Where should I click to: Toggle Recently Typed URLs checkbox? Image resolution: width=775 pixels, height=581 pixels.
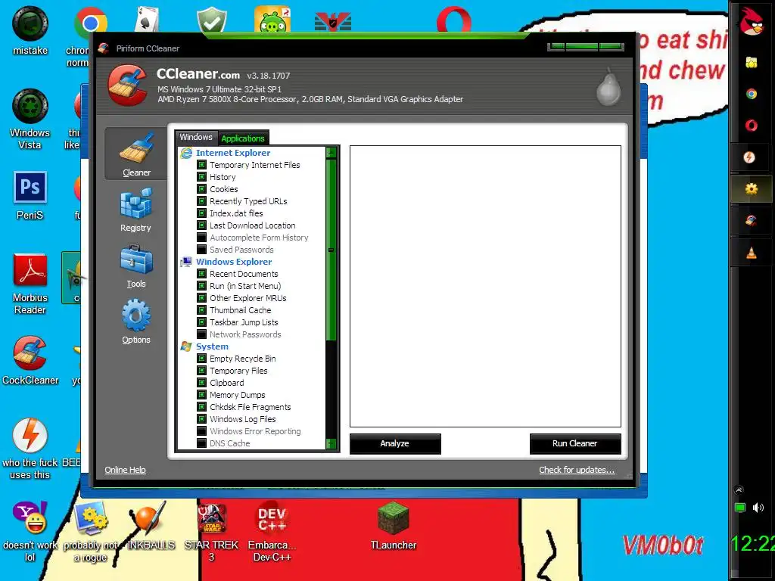click(201, 201)
